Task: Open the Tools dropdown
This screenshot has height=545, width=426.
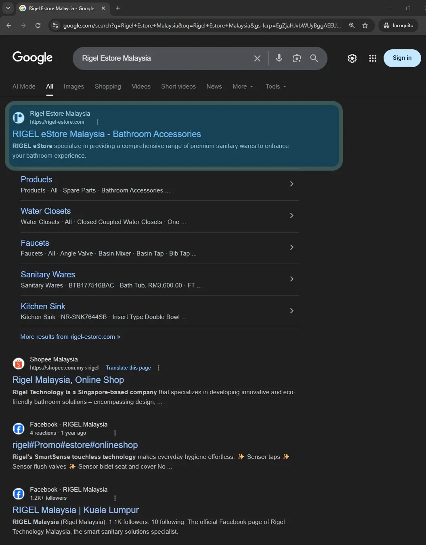Action: click(x=276, y=87)
